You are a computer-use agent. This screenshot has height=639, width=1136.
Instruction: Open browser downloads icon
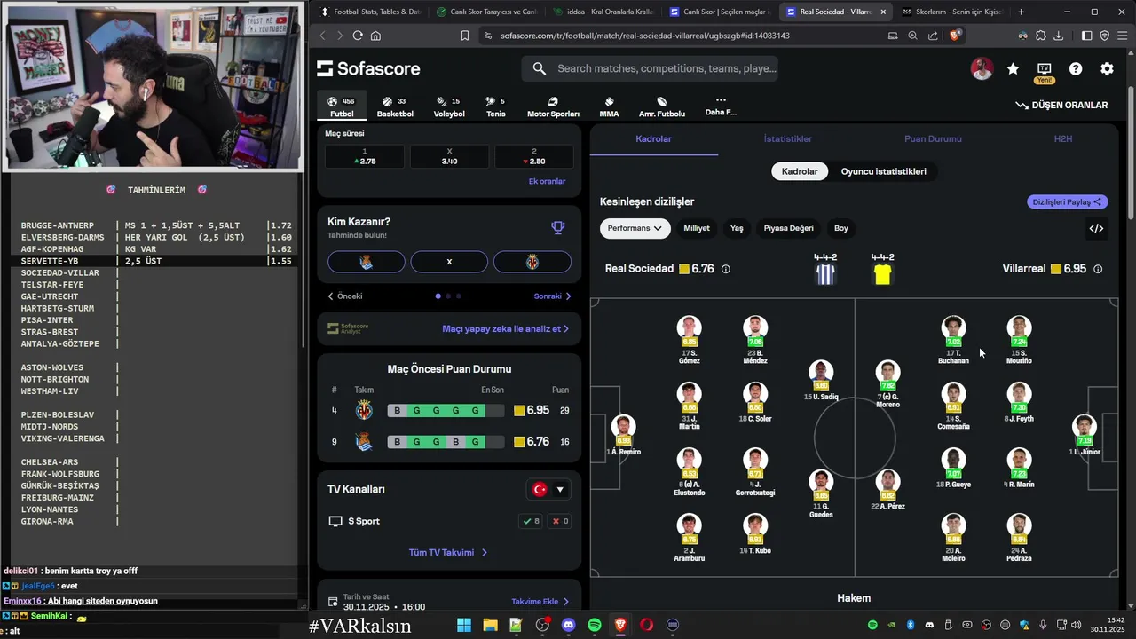tap(1058, 35)
